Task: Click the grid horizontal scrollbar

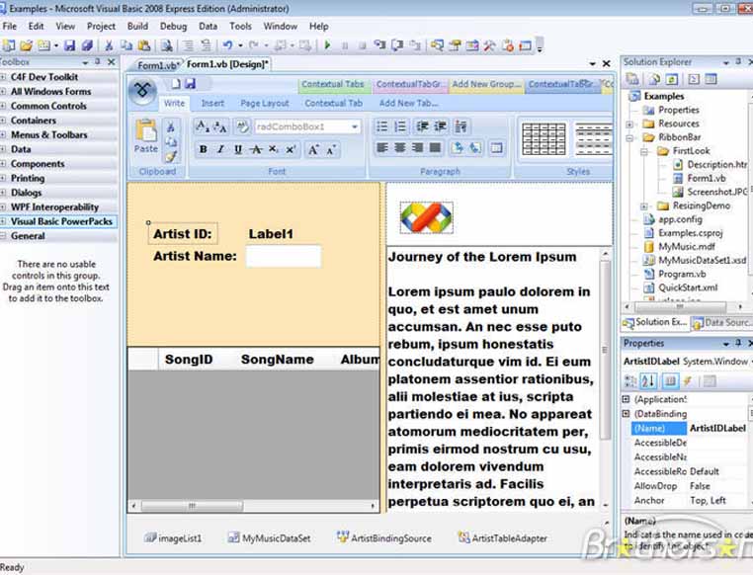Action: 253,506
